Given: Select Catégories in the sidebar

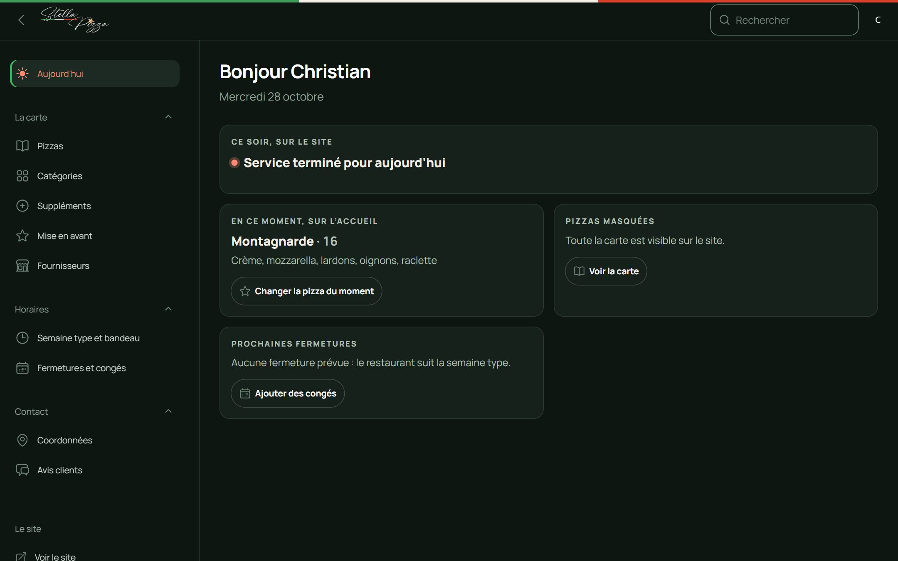Looking at the screenshot, I should tap(95, 176).
